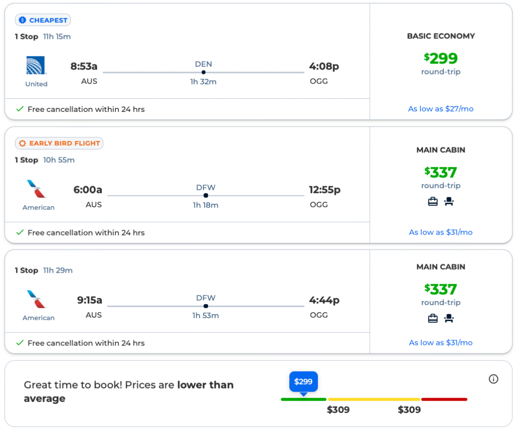Click the red segment of the price bar
The width and height of the screenshot is (516, 429).
444,399
